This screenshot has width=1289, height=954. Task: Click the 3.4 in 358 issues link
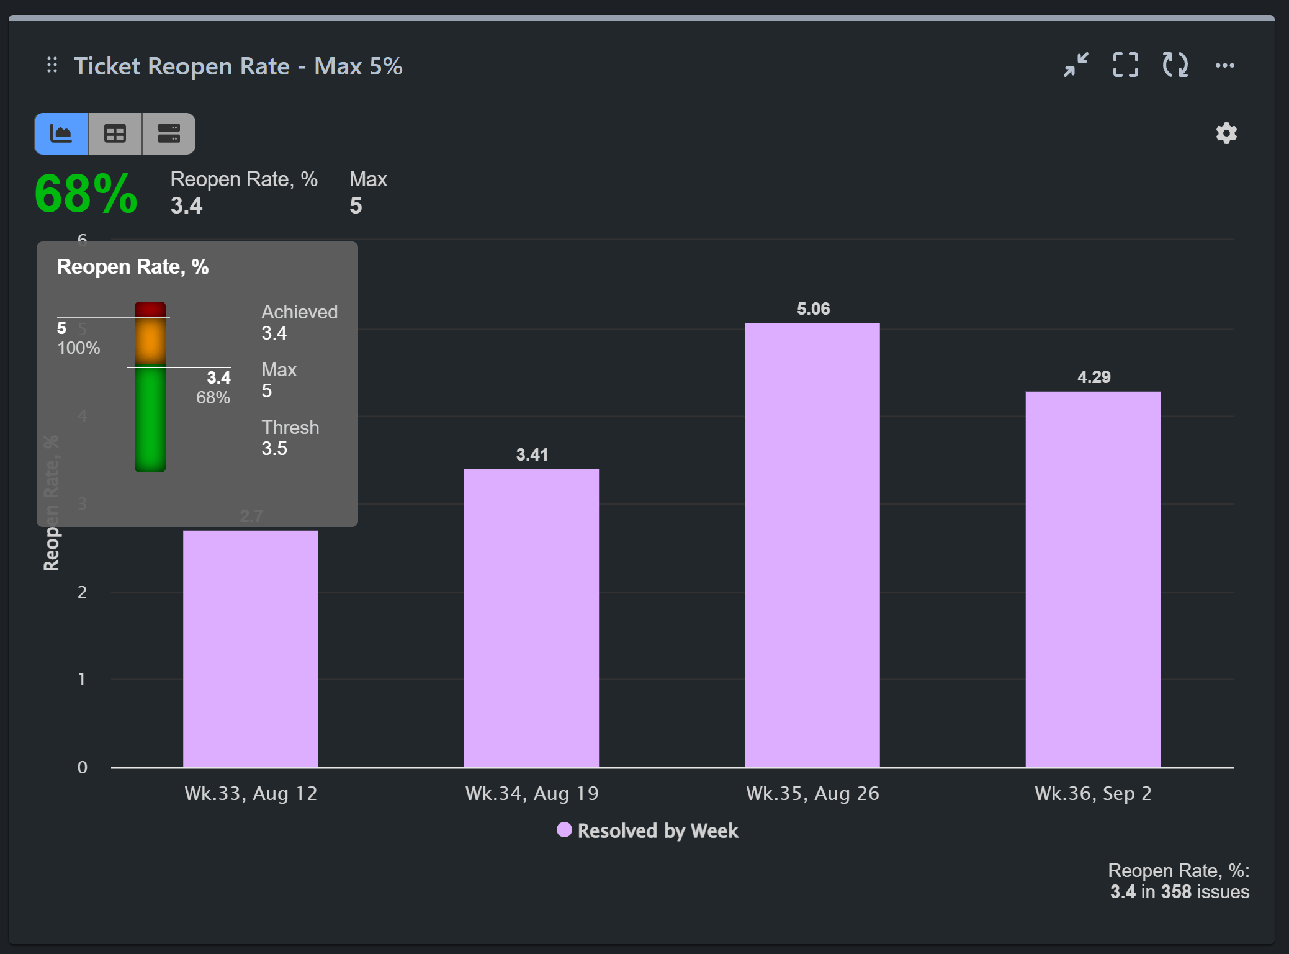(x=1178, y=892)
